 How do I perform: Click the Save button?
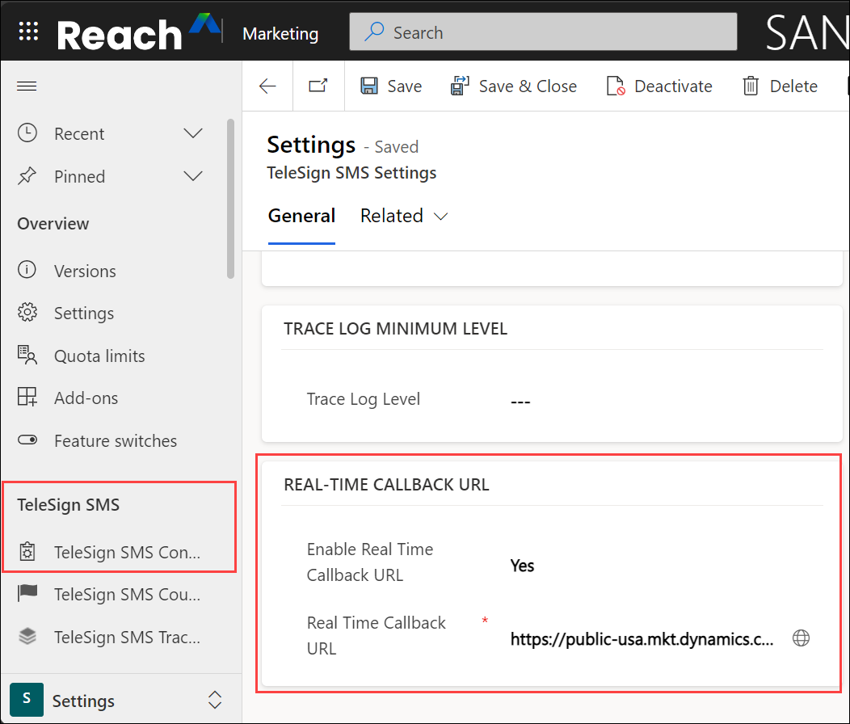pyautogui.click(x=391, y=86)
